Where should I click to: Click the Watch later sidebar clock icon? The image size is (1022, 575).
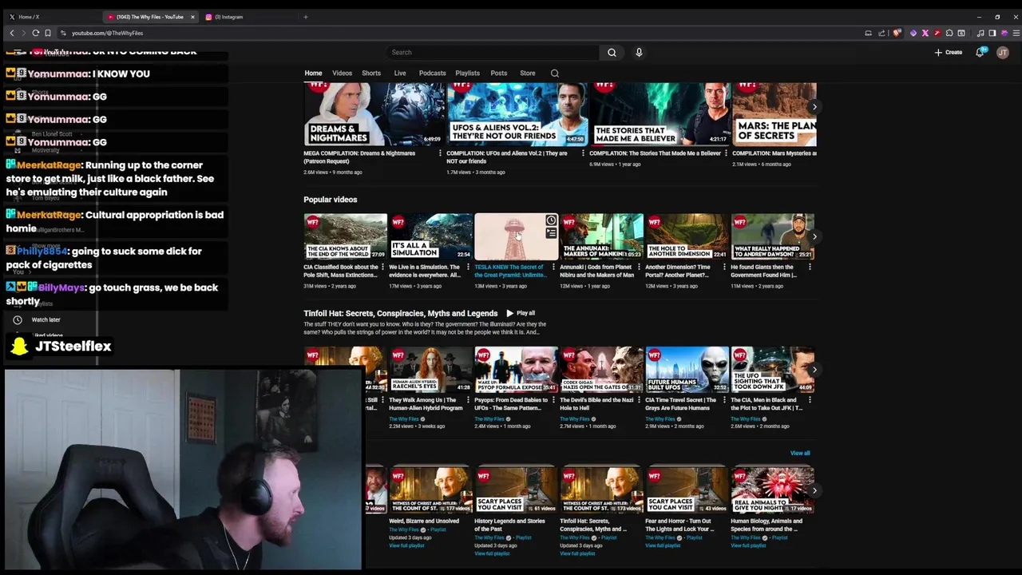pyautogui.click(x=18, y=319)
